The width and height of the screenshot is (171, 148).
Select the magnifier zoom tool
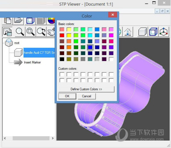pyautogui.click(x=20, y=32)
